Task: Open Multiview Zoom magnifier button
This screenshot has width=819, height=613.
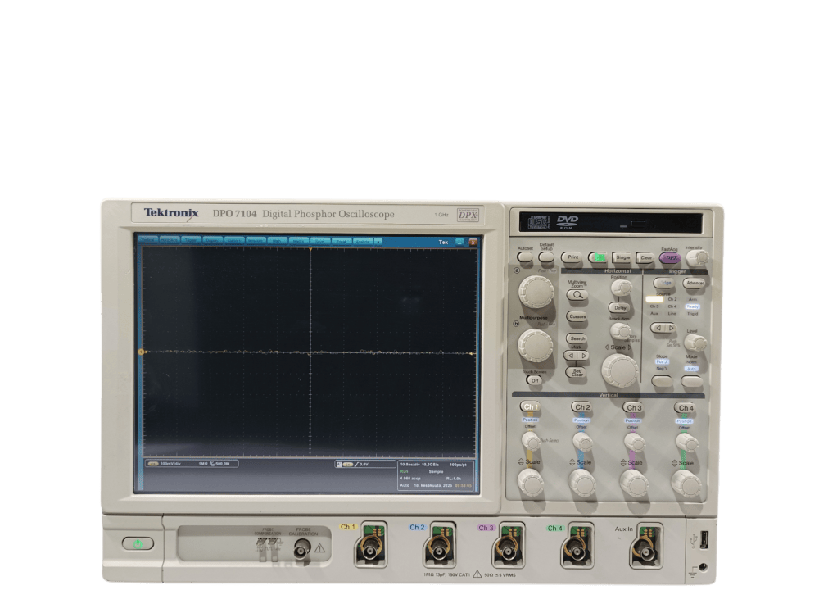Action: [577, 295]
